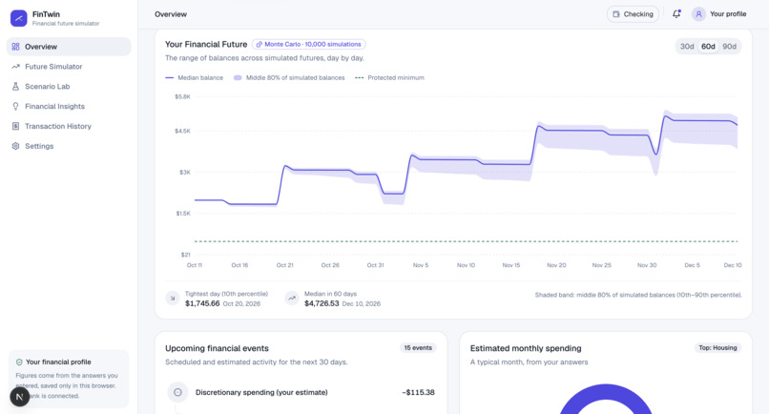Click the Scenario Lab flask icon

15,87
